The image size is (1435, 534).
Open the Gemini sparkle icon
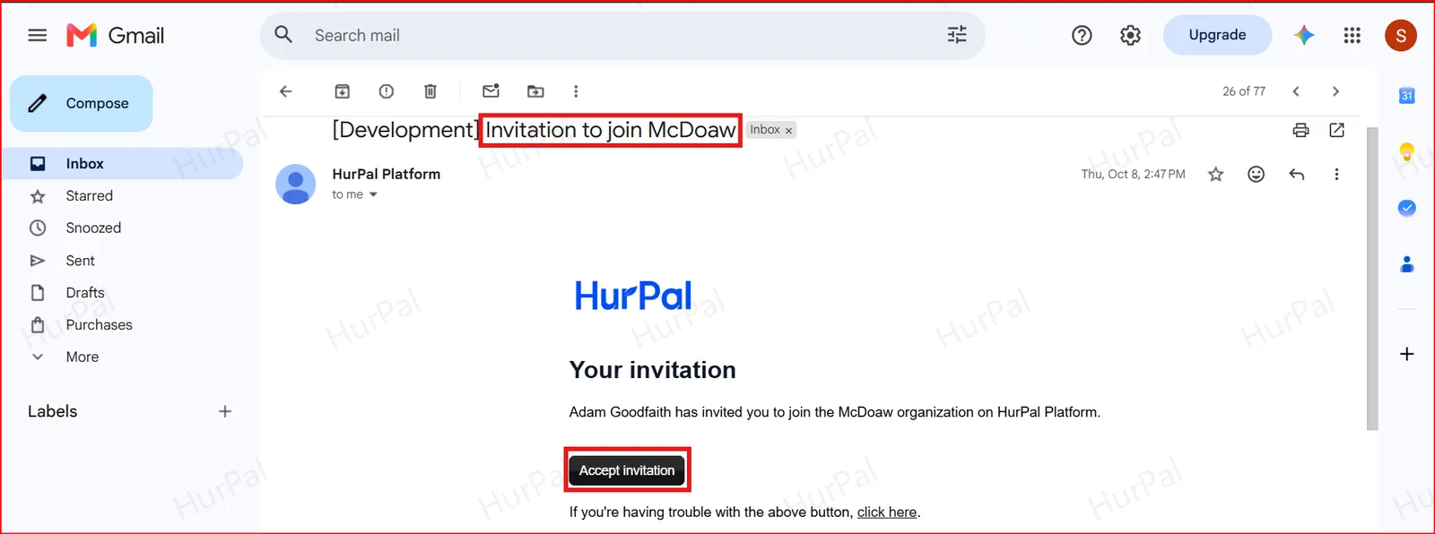coord(1304,35)
